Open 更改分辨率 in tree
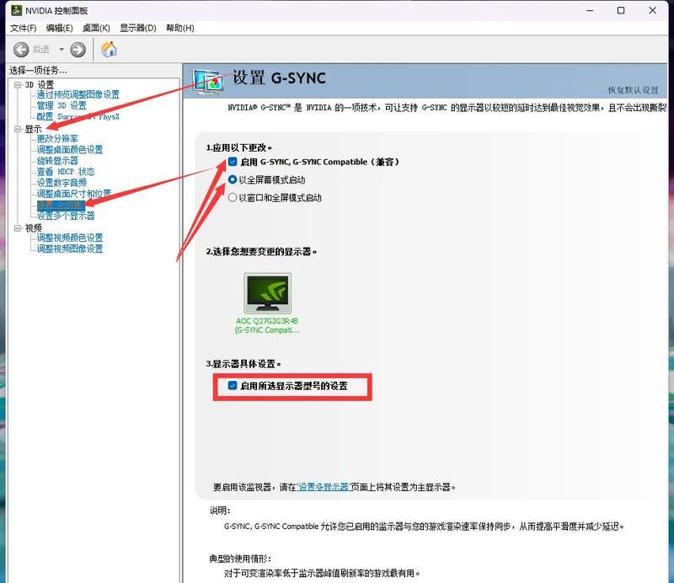 point(57,138)
